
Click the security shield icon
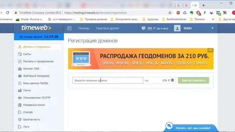[20, 120]
